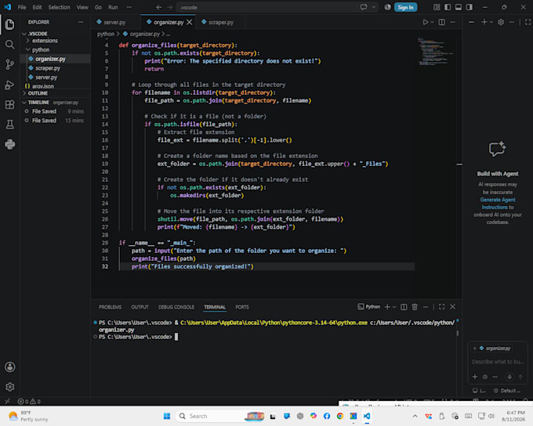Collapse the .VSCODE root folder

24,34
